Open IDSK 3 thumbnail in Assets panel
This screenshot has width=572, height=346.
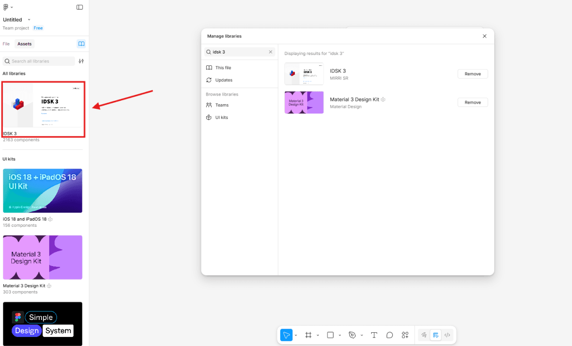43,105
